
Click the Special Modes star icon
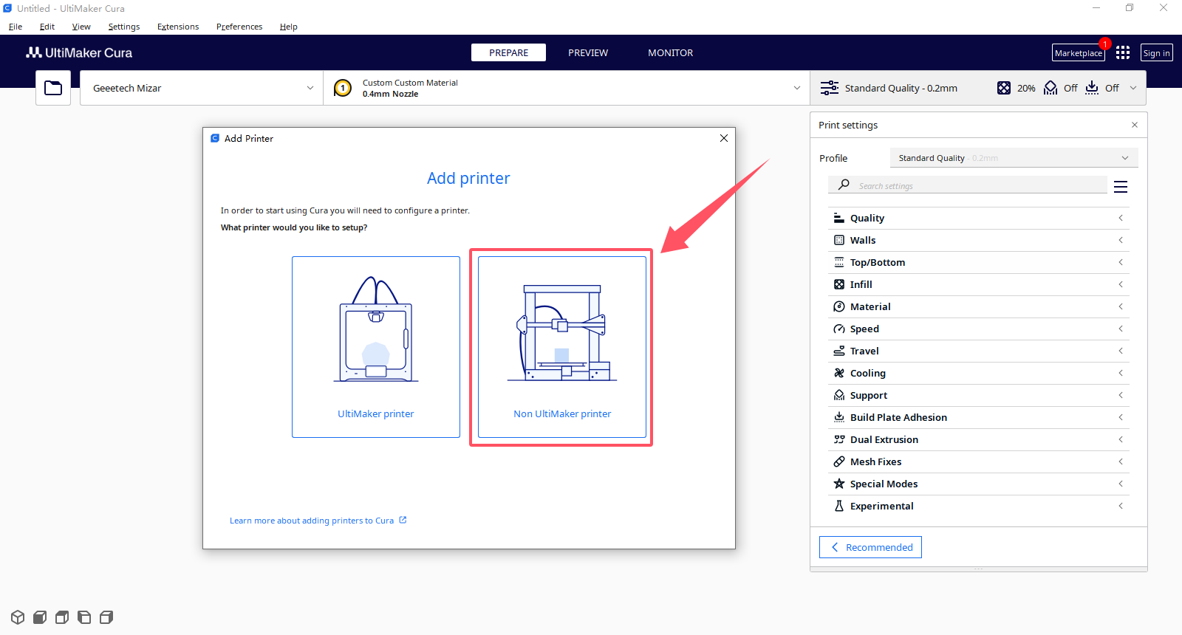point(839,484)
